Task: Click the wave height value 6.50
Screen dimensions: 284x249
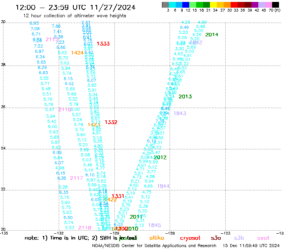Action: point(68,218)
